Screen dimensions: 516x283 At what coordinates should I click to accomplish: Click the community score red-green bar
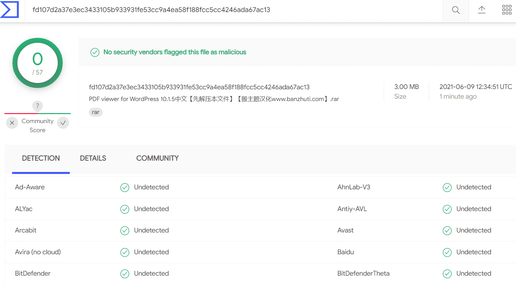pyautogui.click(x=38, y=113)
